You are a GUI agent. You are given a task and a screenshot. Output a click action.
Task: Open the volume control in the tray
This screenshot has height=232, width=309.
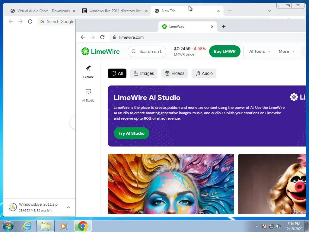point(278,226)
